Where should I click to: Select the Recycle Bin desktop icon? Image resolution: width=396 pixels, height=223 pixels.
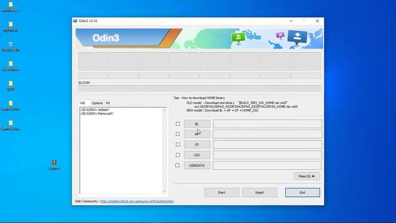[11, 46]
